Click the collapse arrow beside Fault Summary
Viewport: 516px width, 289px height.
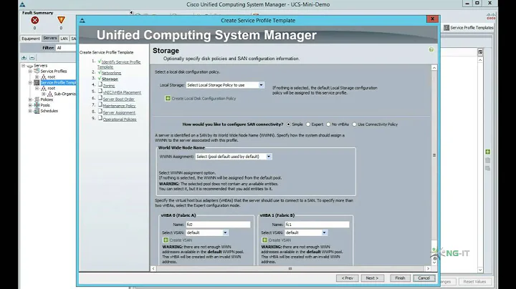[131, 12]
